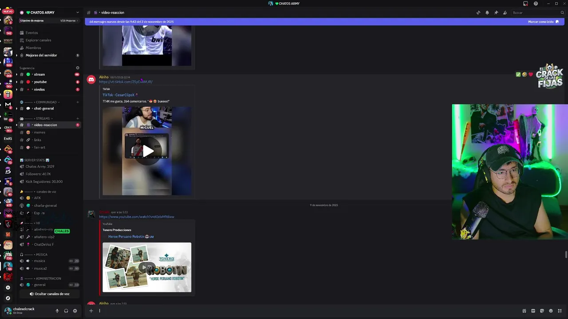
Task: Click the message input box
Action: (x=306, y=311)
